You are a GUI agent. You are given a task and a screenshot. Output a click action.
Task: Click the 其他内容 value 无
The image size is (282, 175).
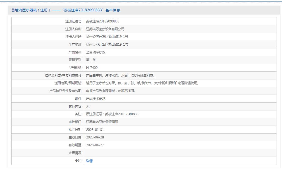point(88,106)
